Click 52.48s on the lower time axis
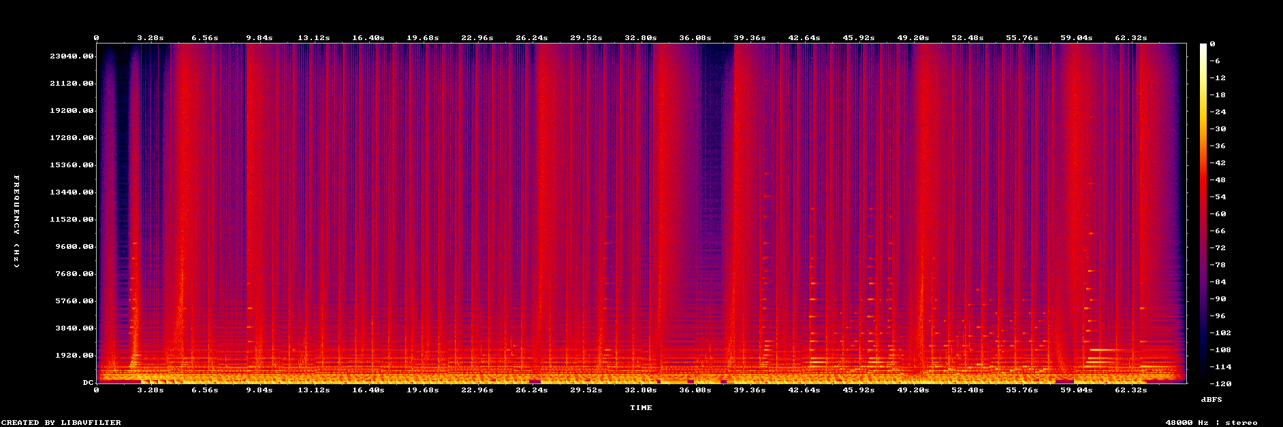The height and width of the screenshot is (427, 1283). click(x=968, y=390)
